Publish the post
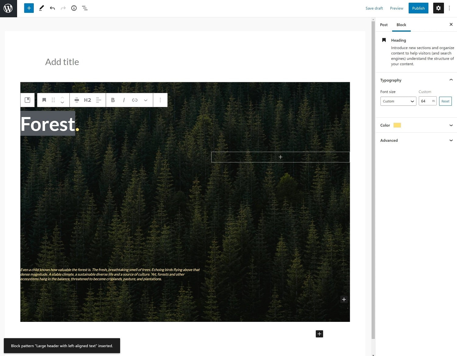This screenshot has width=457, height=356. click(418, 8)
